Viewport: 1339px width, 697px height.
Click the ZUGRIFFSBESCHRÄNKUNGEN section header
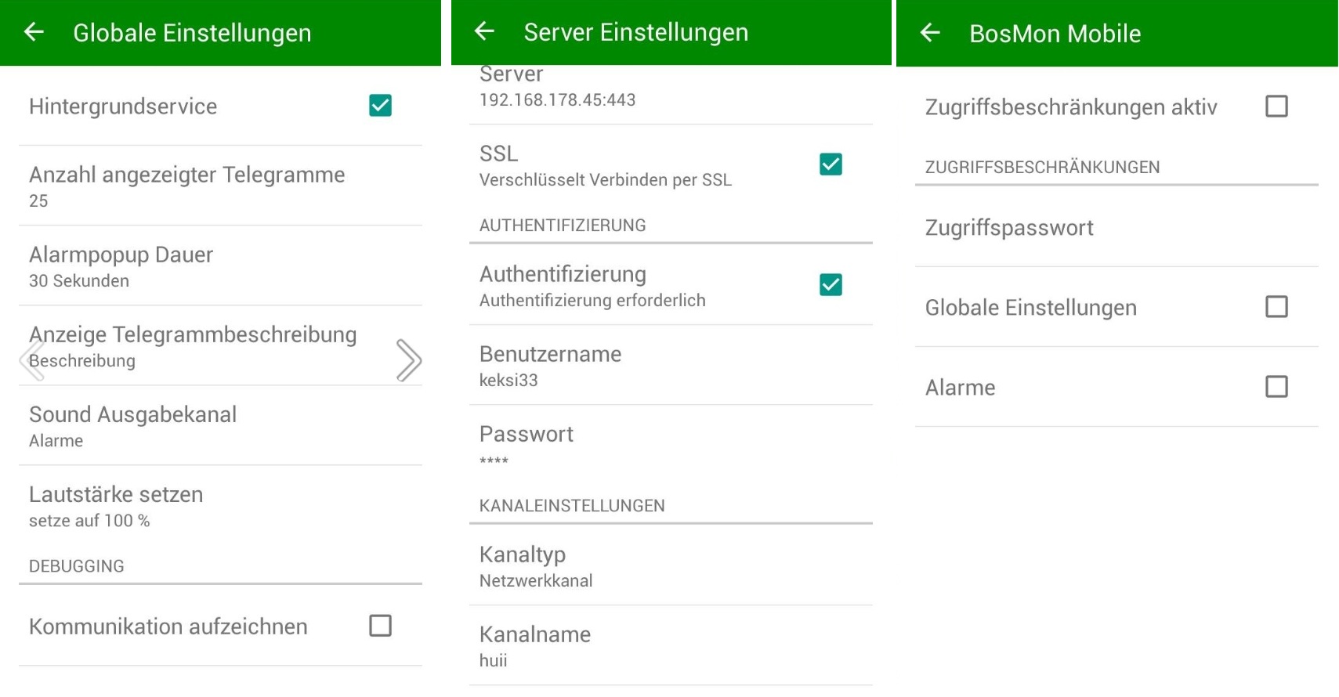click(x=1042, y=167)
